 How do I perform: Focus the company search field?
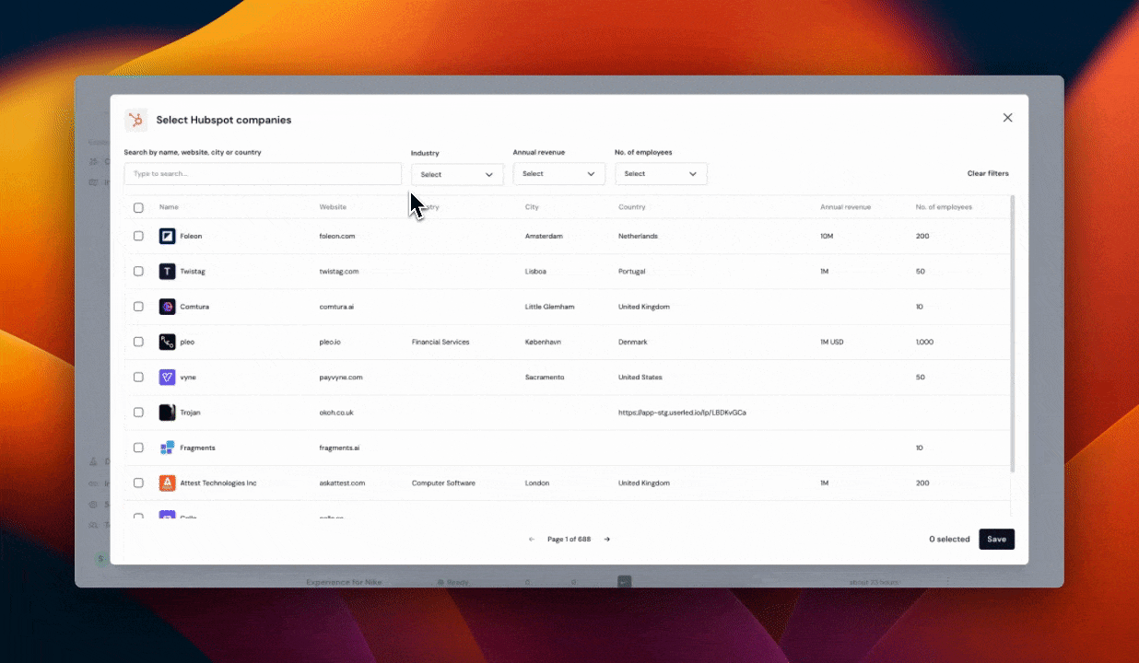pos(263,174)
